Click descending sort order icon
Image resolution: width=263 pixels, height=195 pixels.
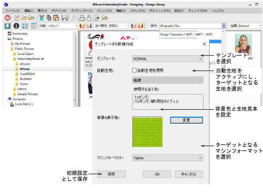(140, 26)
